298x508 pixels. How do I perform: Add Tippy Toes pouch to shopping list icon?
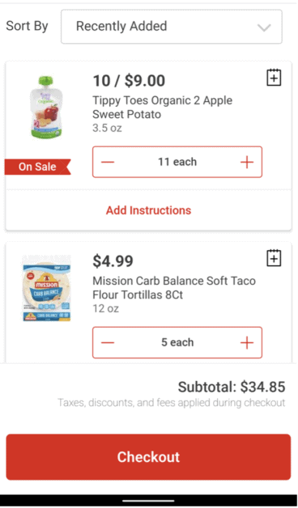tap(274, 78)
